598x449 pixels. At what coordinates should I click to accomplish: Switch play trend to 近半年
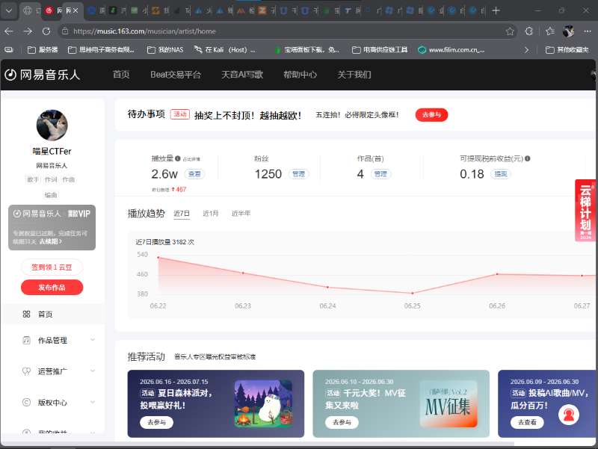coord(241,214)
